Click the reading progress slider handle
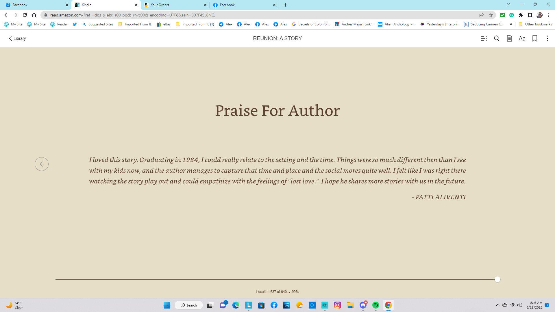The image size is (555, 312). [497, 279]
